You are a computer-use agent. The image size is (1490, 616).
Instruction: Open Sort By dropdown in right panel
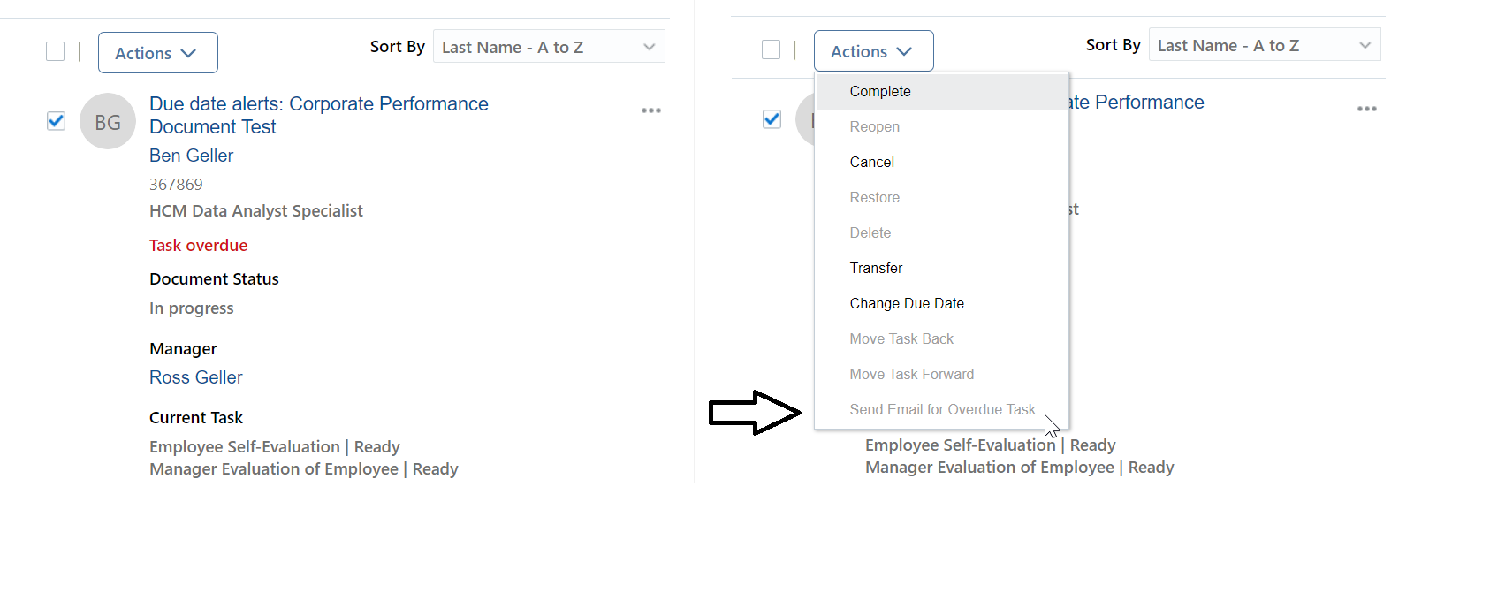(x=1265, y=45)
